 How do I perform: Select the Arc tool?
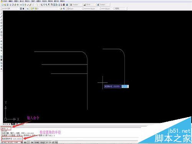(x=2, y=29)
